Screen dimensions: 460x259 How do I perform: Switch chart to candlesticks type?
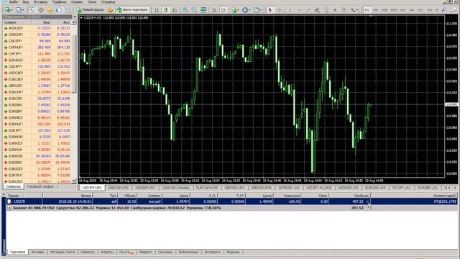point(166,10)
